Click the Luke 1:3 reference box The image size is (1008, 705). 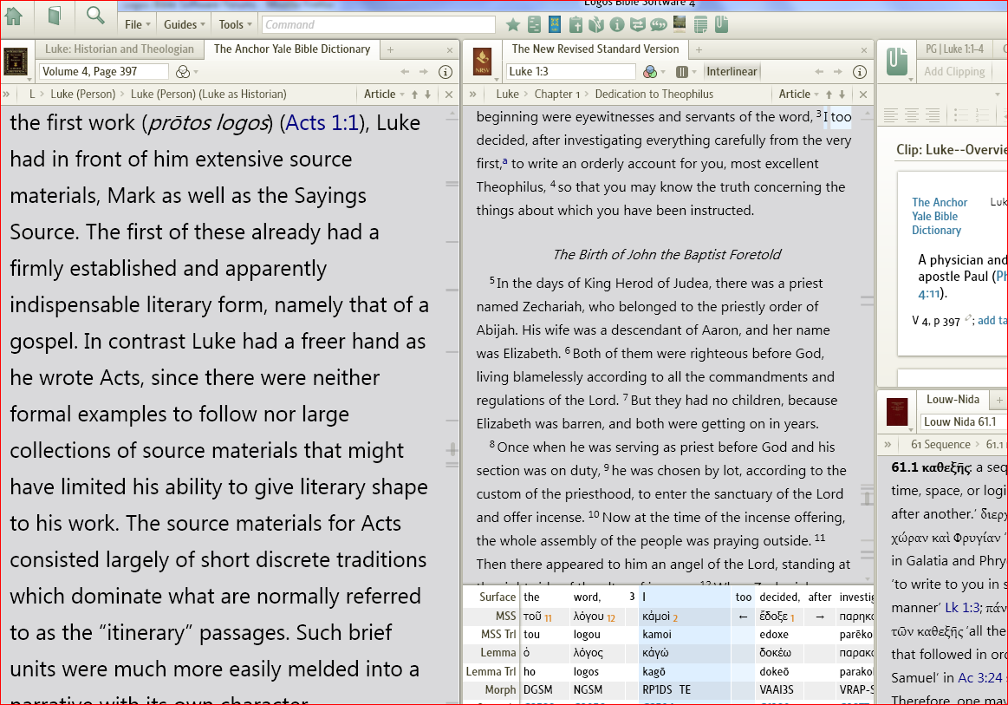point(570,71)
